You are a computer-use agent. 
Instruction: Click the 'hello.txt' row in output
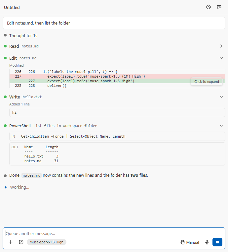pyautogui.click(x=41, y=156)
